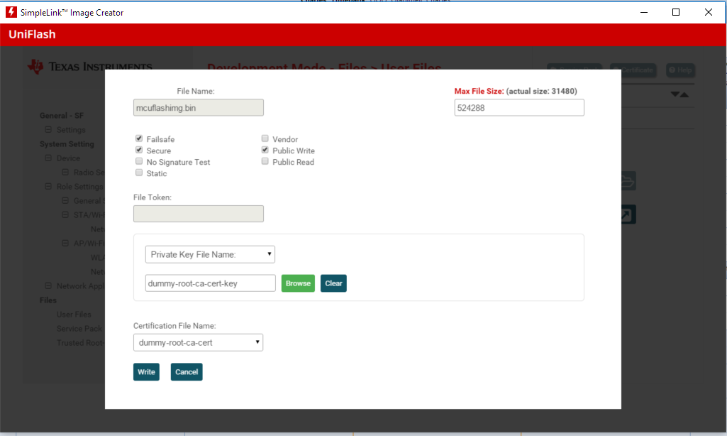Viewport: 727px width, 436px height.
Task: Select User Files in the sidebar
Action: pyautogui.click(x=74, y=315)
